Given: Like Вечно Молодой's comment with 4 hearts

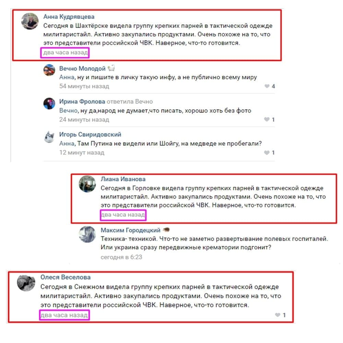Looking at the screenshot, I should pyautogui.click(x=267, y=86).
